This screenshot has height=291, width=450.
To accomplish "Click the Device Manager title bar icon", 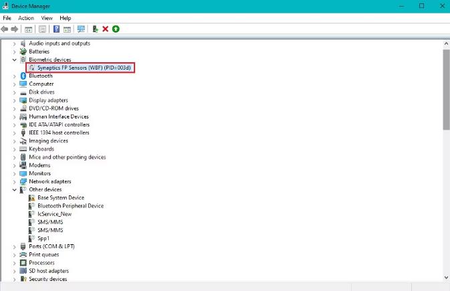I will tap(5, 6).
